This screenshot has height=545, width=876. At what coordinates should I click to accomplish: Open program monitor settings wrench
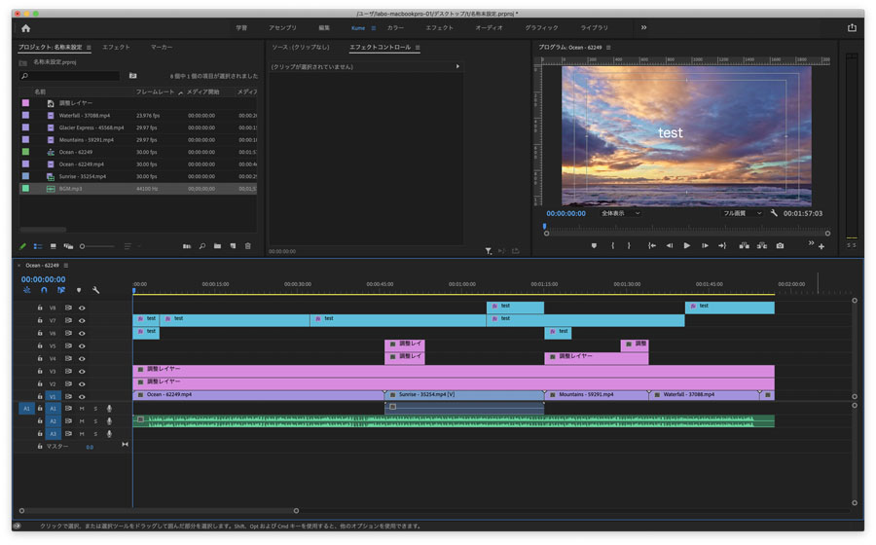point(774,213)
